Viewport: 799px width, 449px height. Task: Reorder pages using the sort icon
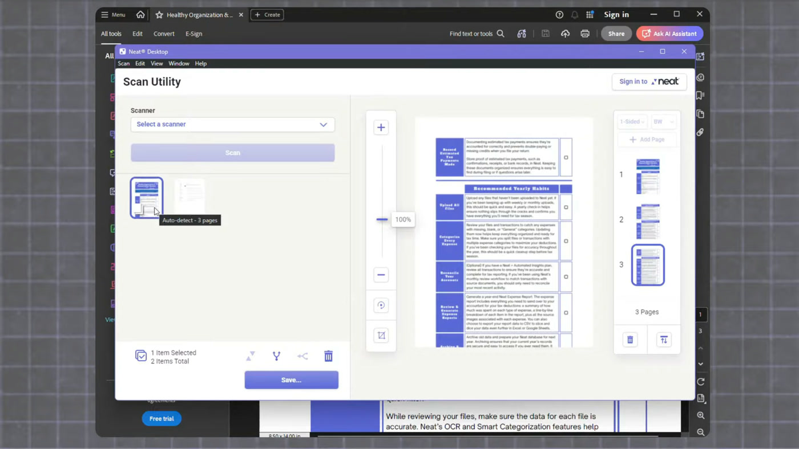(x=664, y=340)
